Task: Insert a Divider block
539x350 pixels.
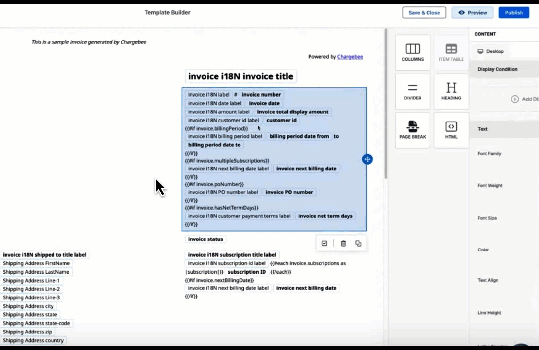Action: click(x=413, y=92)
